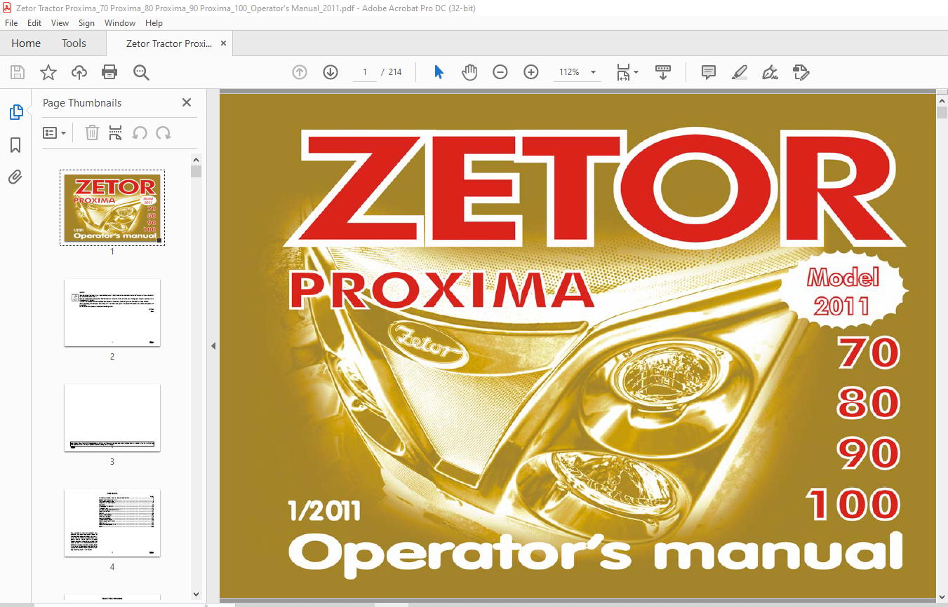This screenshot has height=607, width=948.
Task: Switch to the Tools tab
Action: (74, 43)
